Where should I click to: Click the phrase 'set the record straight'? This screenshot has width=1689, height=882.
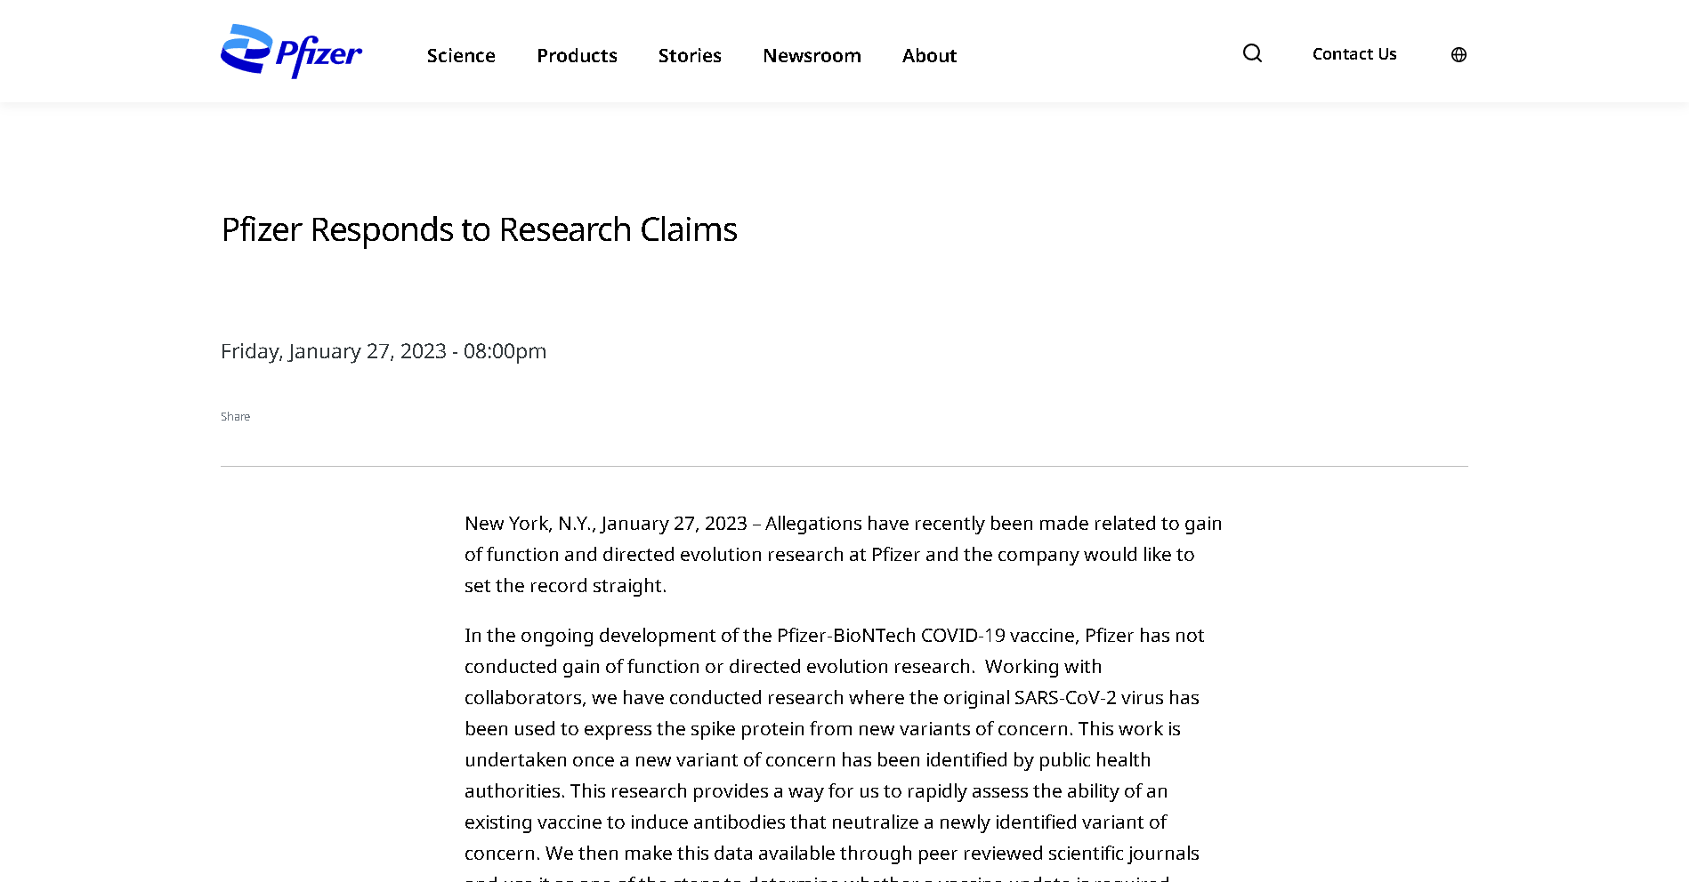564,586
